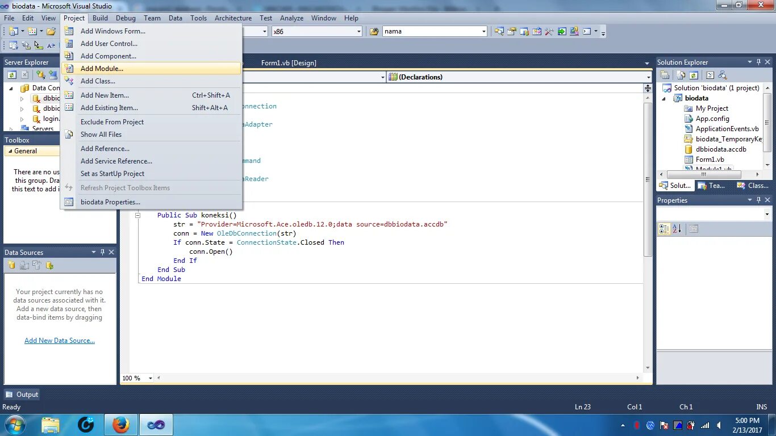The image size is (776, 436).
Task: Select the General group in the Toolbox
Action: 32,151
